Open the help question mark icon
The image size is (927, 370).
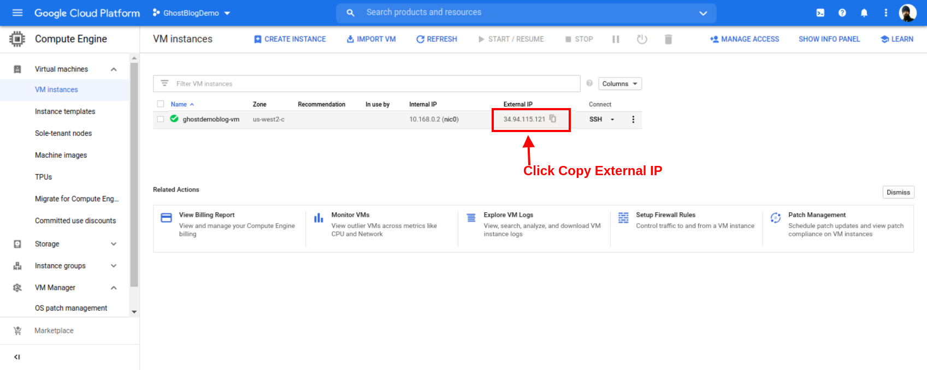click(842, 13)
